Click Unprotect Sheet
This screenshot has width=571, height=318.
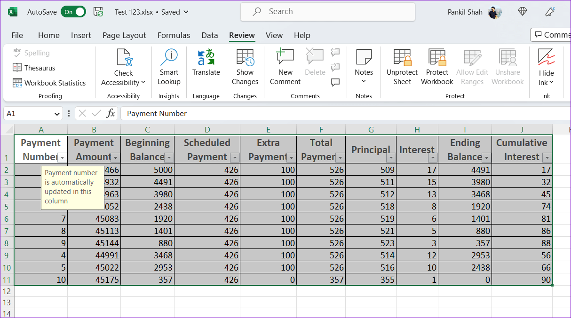(x=402, y=66)
